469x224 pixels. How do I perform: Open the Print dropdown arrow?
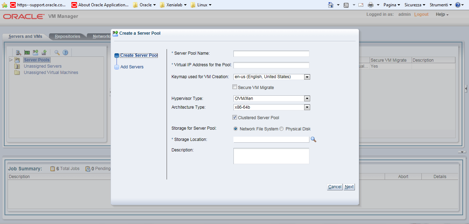point(378,5)
